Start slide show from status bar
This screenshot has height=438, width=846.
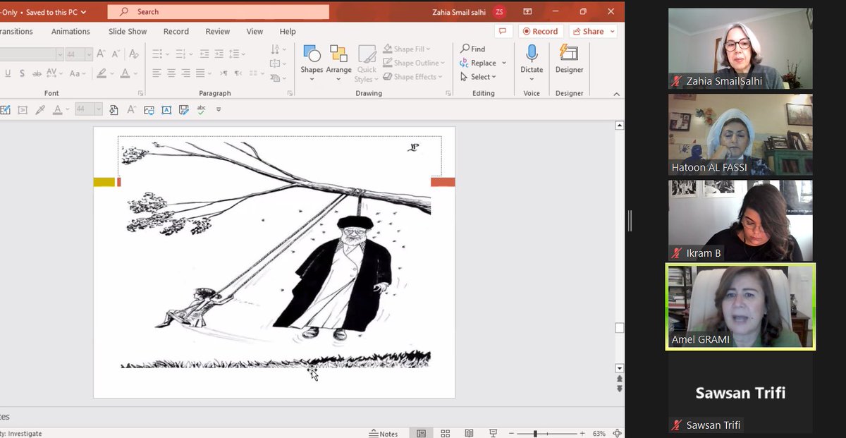[x=493, y=433]
